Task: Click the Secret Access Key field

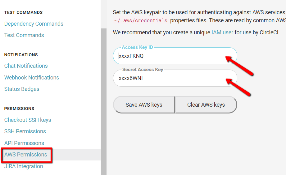Action: click(175, 78)
